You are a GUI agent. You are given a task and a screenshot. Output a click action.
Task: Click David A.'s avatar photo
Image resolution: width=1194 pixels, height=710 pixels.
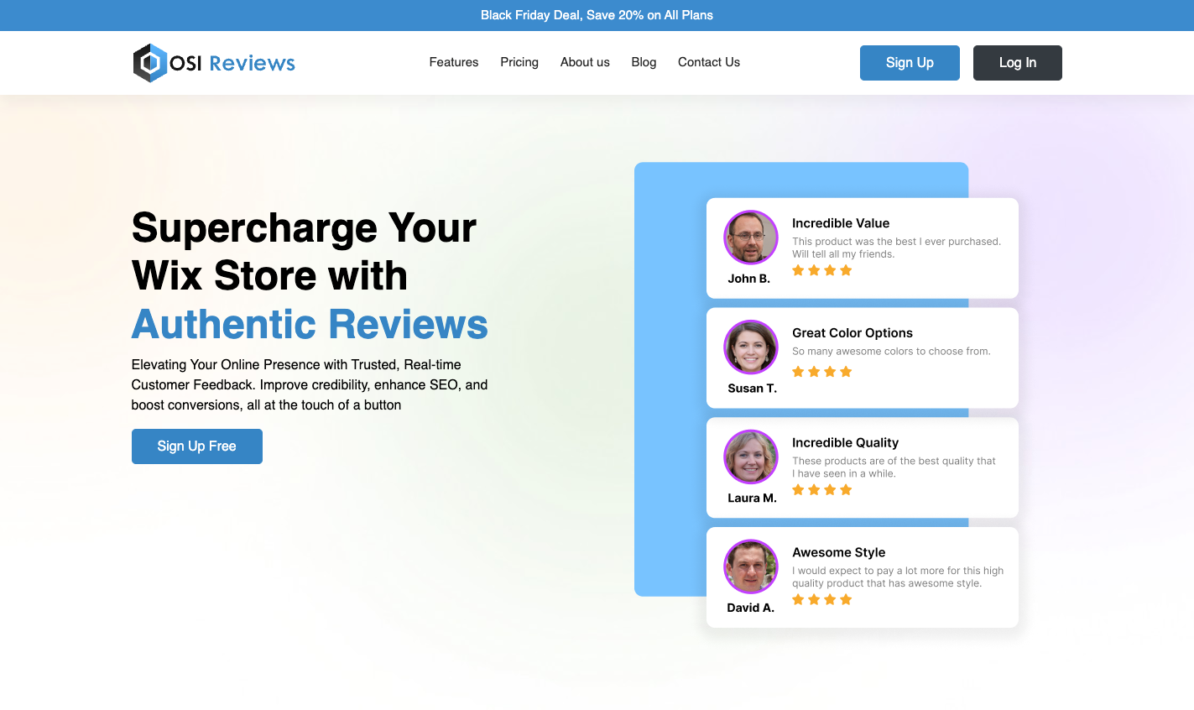(x=751, y=566)
